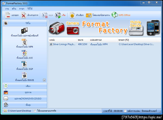Click the ROM/DVD/CD/ISO drive icon
This screenshot has height=120, width=163.
tap(6, 98)
